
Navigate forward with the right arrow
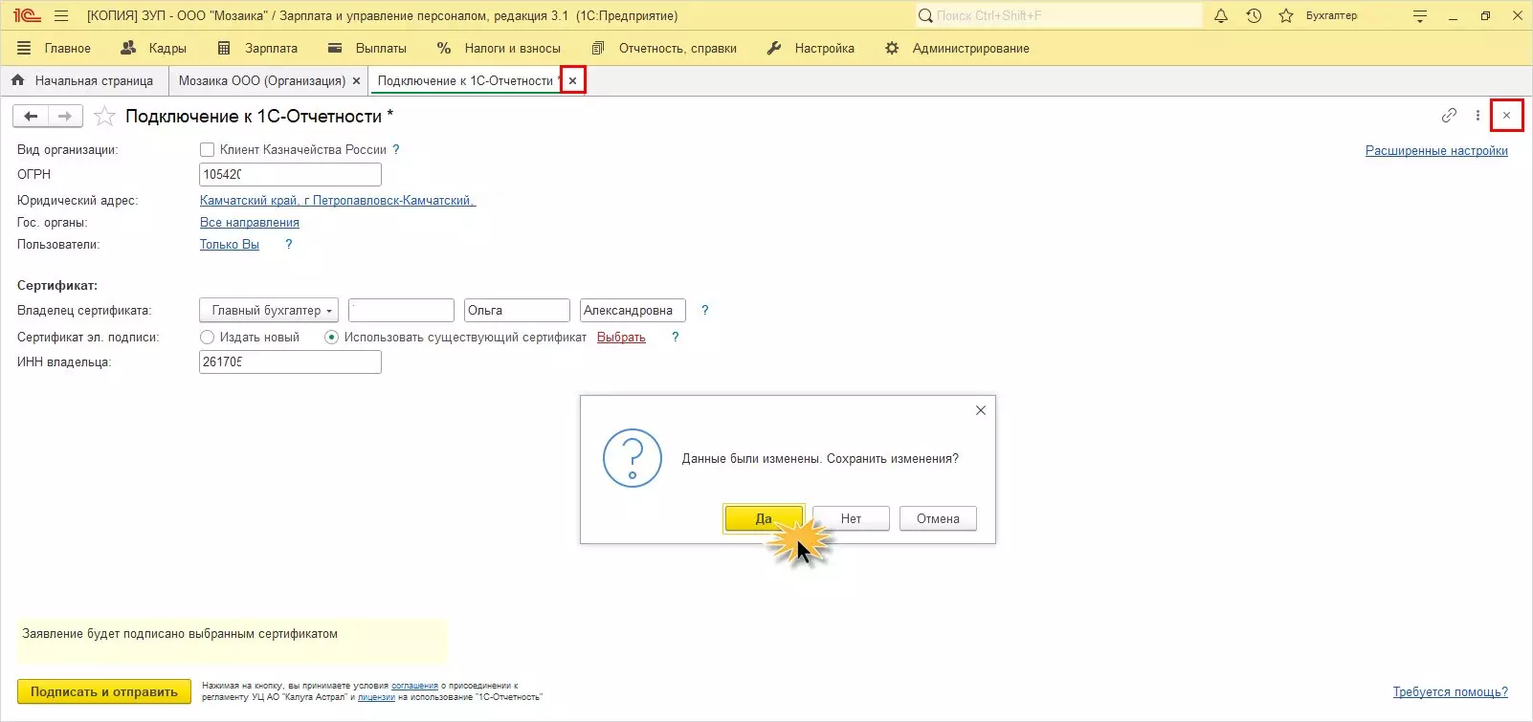65,117
